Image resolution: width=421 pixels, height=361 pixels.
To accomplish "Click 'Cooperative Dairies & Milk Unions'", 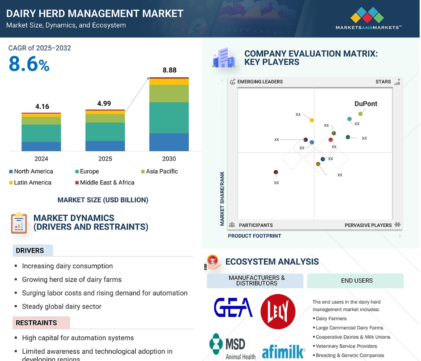I will (353, 337).
